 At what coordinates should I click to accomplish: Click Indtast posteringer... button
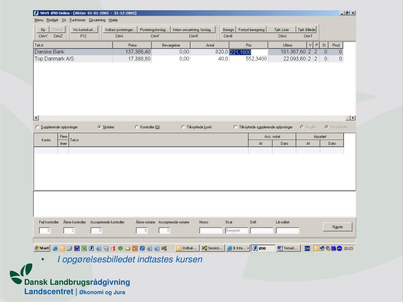pos(120,30)
